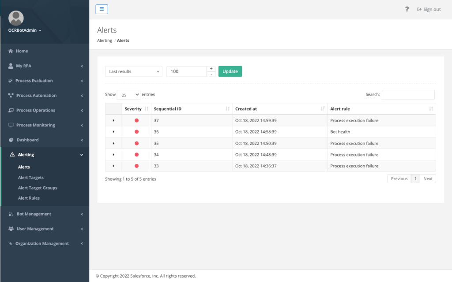
Task: Click red severity dot for alert 35
Action: tap(137, 143)
